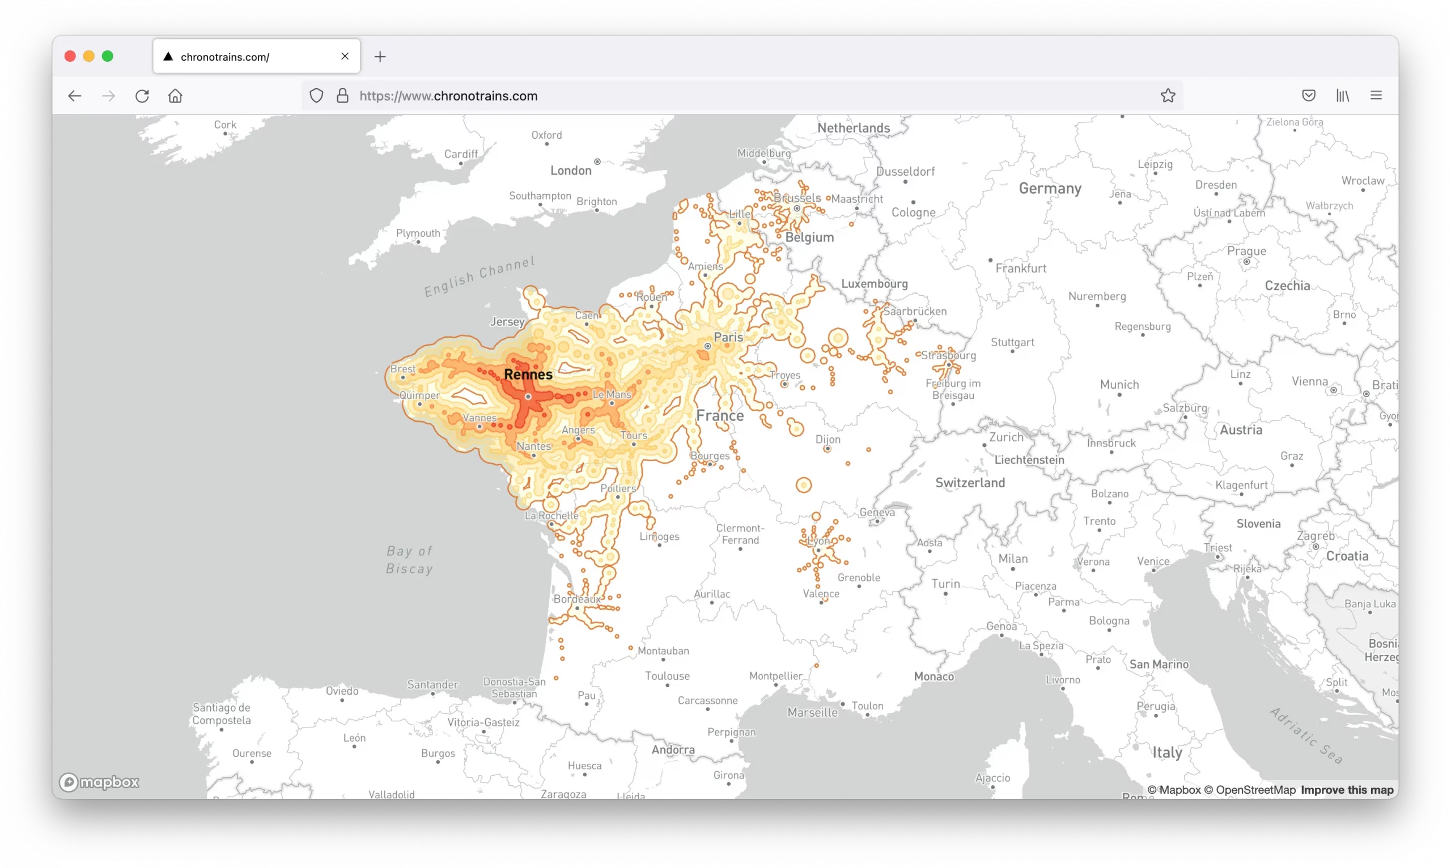Reload the chronotrains page
The width and height of the screenshot is (1451, 868).
point(142,96)
